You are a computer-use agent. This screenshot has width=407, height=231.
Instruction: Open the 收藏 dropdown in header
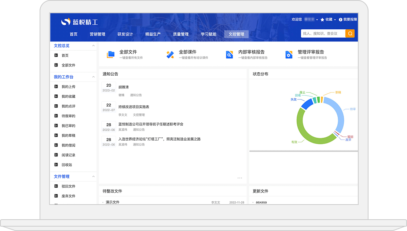tap(328, 19)
